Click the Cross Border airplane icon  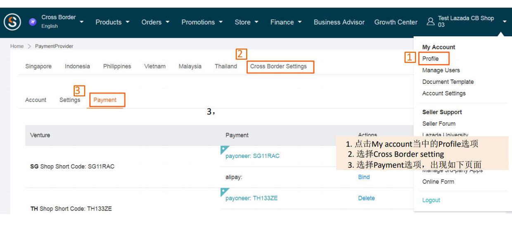[33, 22]
